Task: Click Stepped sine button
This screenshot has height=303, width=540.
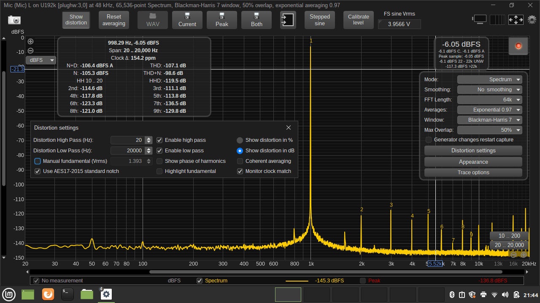Action: click(320, 20)
